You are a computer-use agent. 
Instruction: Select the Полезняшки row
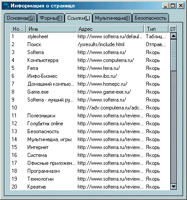click(90, 116)
